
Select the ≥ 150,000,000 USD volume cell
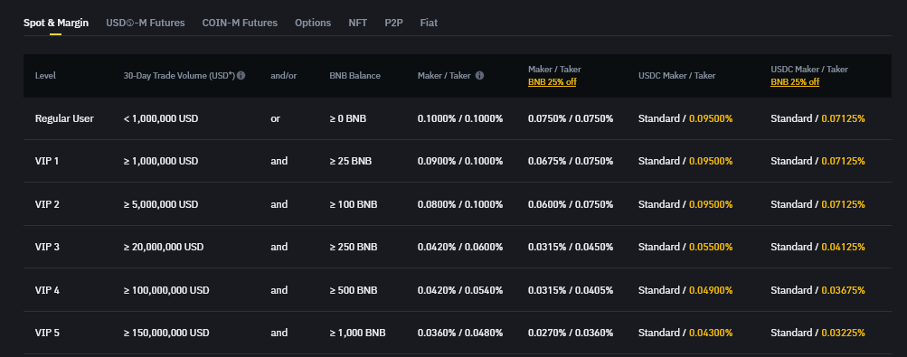pyautogui.click(x=166, y=333)
